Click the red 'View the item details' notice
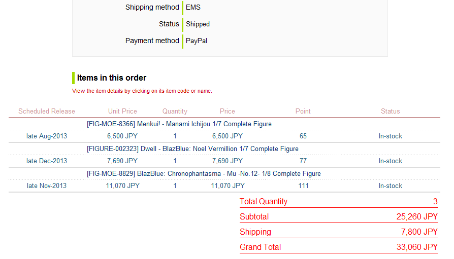 [142, 91]
